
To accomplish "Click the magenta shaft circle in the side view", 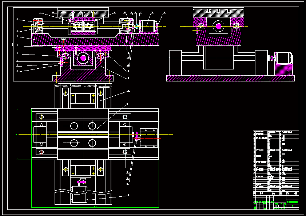I will [218, 26].
